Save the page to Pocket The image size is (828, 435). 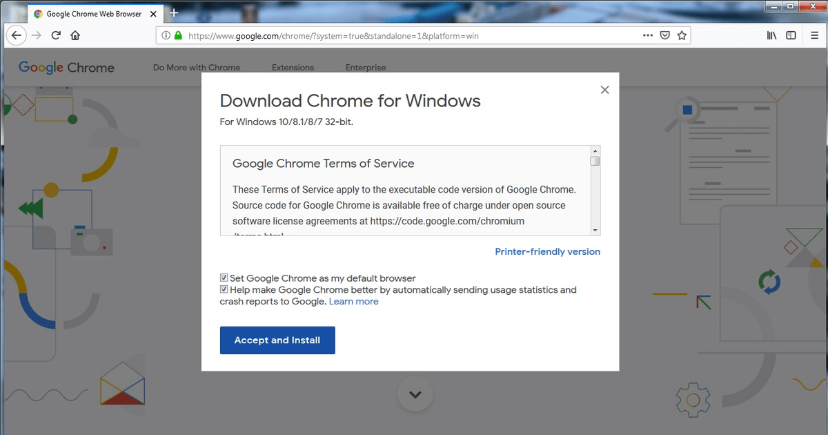(x=664, y=35)
